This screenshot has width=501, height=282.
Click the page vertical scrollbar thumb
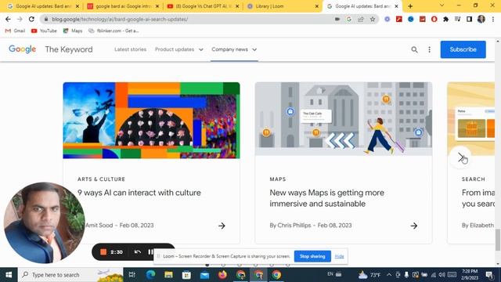click(498, 240)
